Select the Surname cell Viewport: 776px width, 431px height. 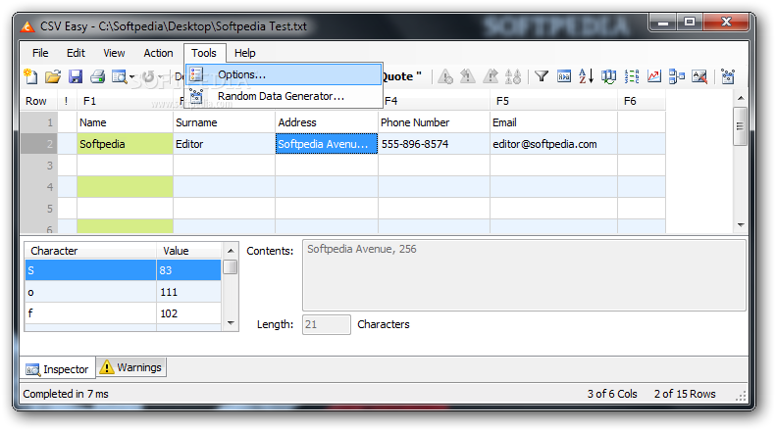tap(225, 122)
